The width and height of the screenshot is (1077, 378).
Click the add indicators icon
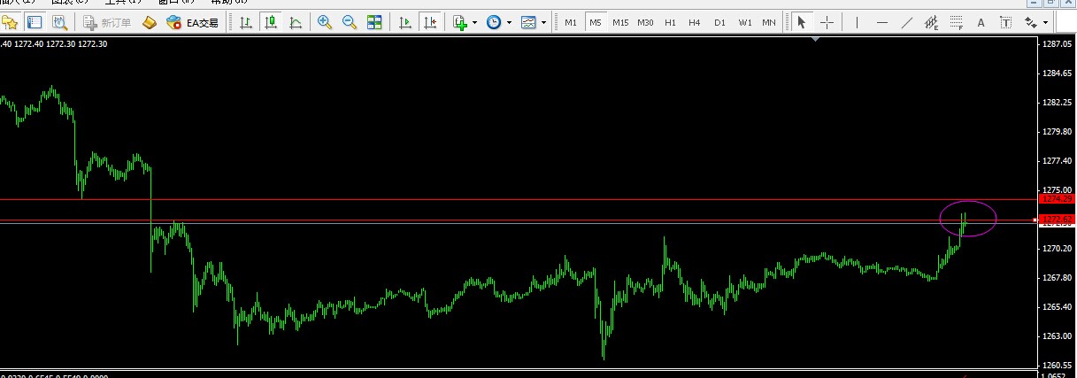click(460, 22)
